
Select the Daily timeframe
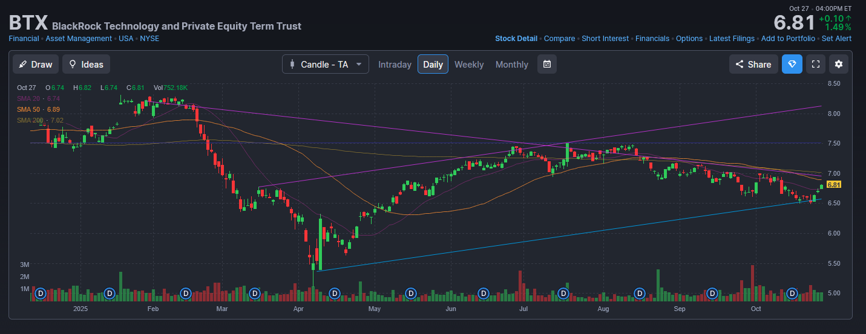click(x=433, y=64)
